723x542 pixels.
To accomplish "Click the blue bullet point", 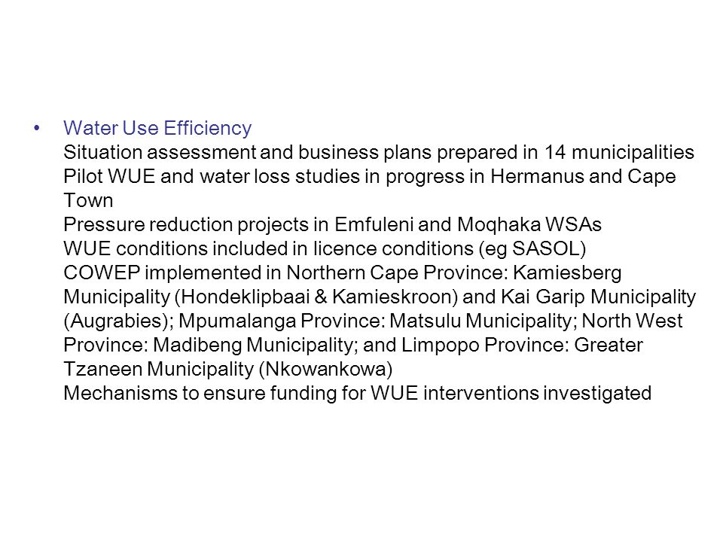I will tap(37, 128).
